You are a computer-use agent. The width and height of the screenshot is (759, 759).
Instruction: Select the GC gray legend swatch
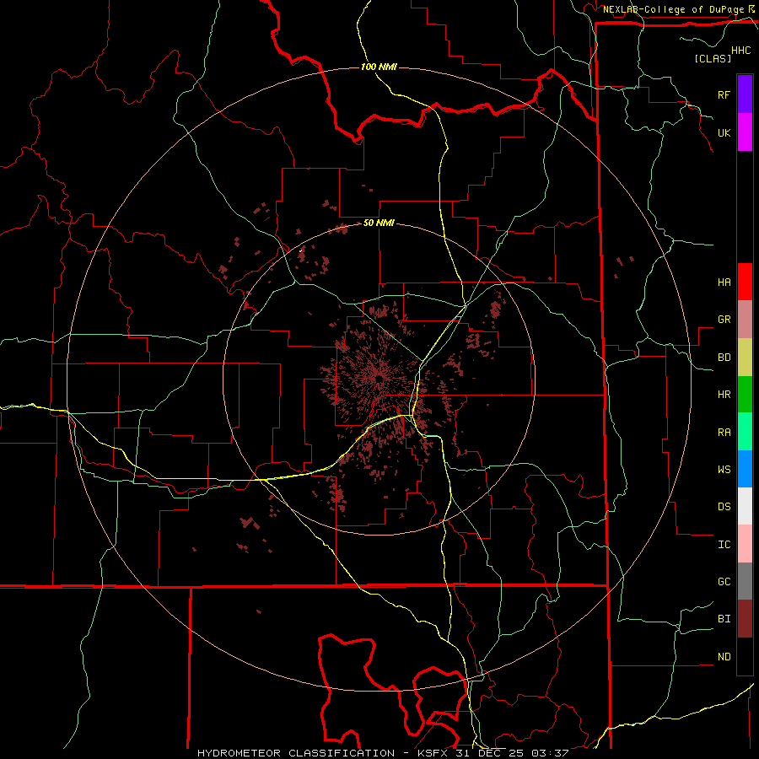pyautogui.click(x=745, y=581)
